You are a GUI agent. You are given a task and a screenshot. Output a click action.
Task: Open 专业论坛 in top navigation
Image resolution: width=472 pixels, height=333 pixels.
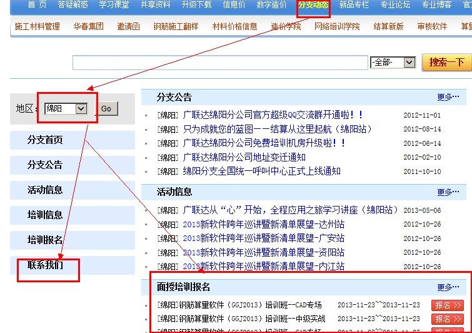click(395, 4)
